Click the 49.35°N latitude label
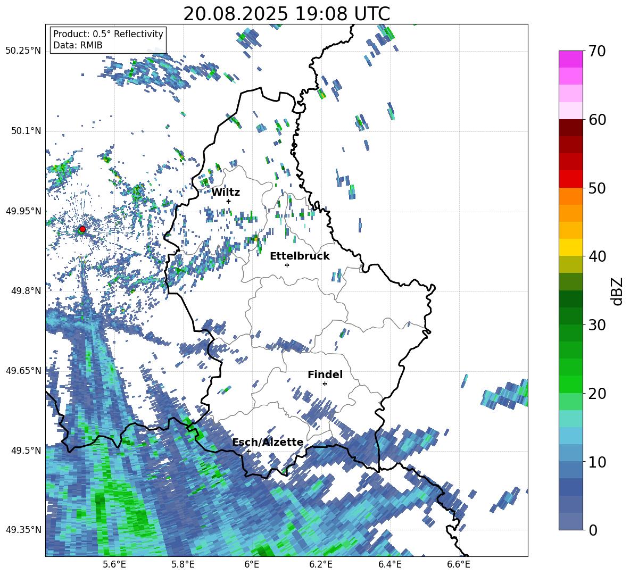The image size is (630, 575). (x=23, y=530)
